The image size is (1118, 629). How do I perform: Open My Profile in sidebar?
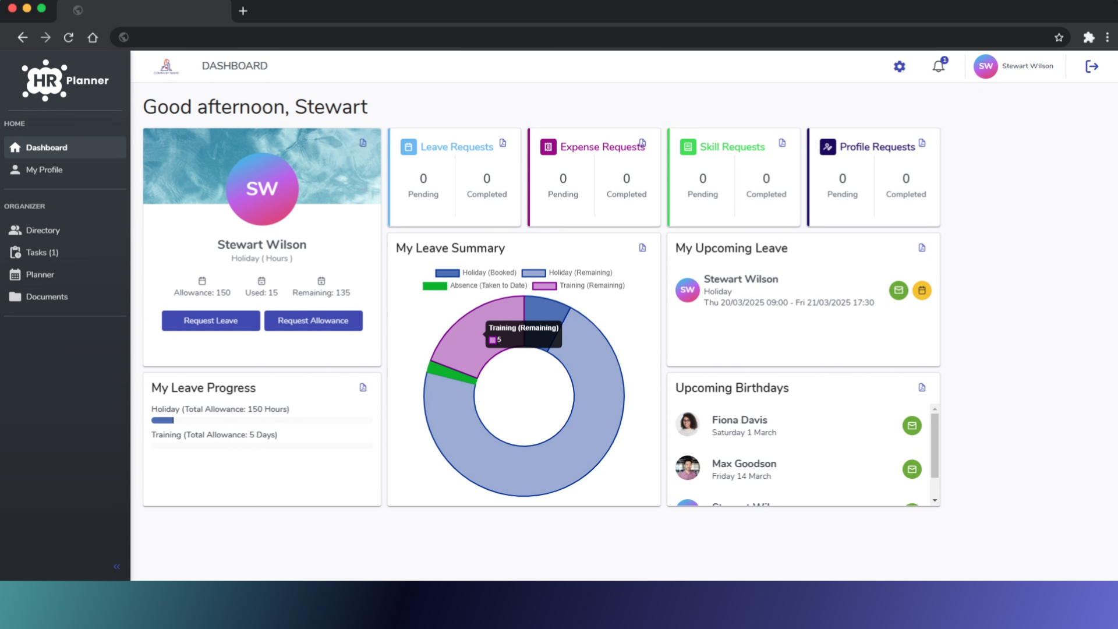point(65,170)
